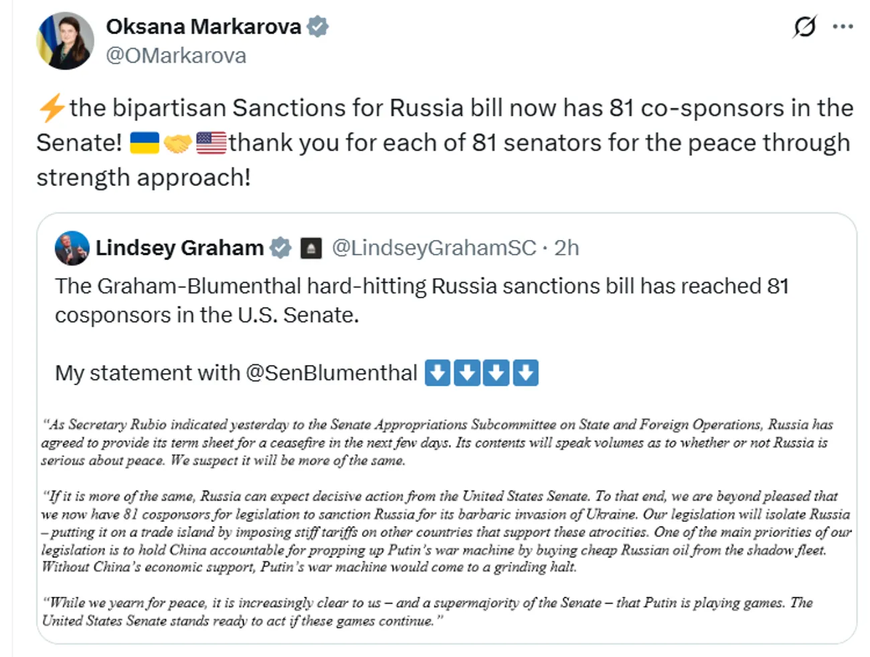This screenshot has width=870, height=657.
Task: Click the first down-arrow emoji
Action: (438, 373)
